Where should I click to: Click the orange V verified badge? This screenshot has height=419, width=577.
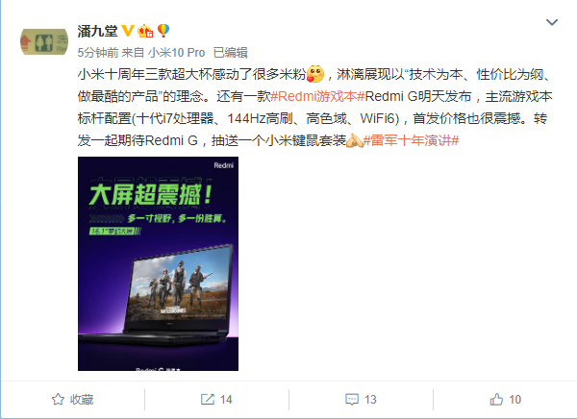[x=127, y=31]
